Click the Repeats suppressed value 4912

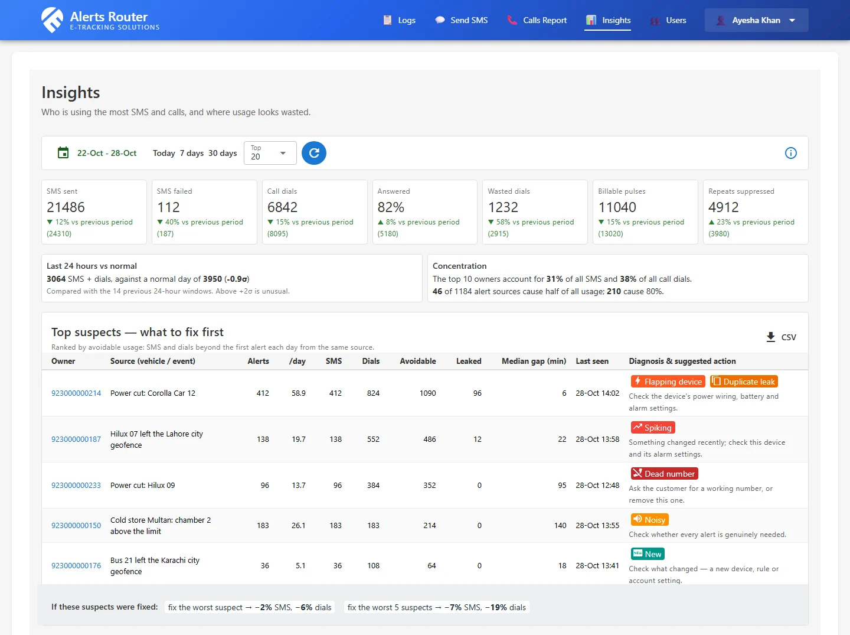(724, 207)
